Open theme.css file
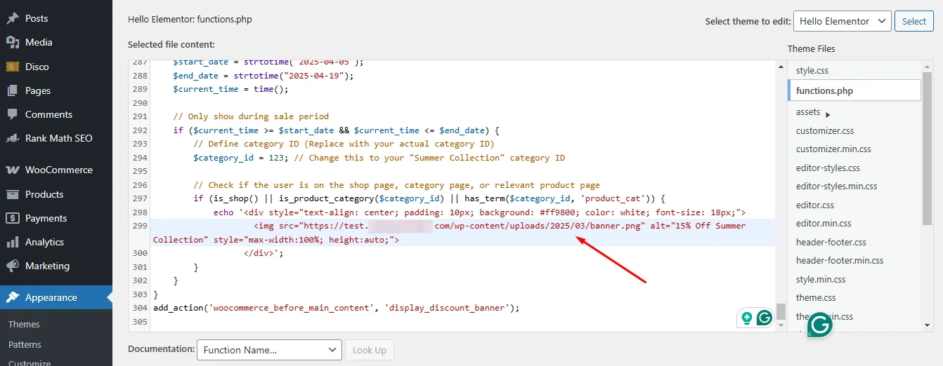Screen dimensions: 943x366 point(816,297)
